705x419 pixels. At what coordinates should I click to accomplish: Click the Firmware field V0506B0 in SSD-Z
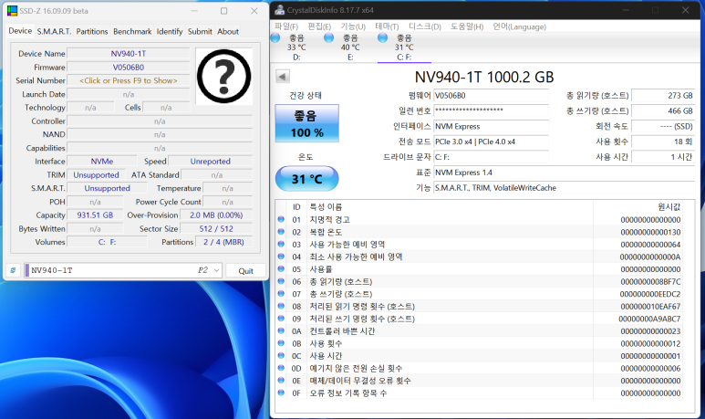point(129,67)
